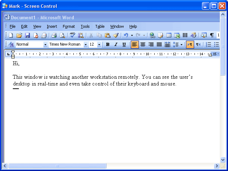Toggle the Document Map icon
Viewport: 228px width, 171px height.
click(203, 35)
